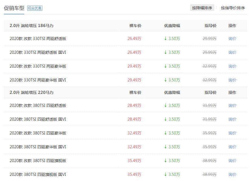This screenshot has width=251, height=181.
Task: Click 询价 for 2020款 380TSI 四驱旗舰版 国VI
Action: tap(232, 175)
